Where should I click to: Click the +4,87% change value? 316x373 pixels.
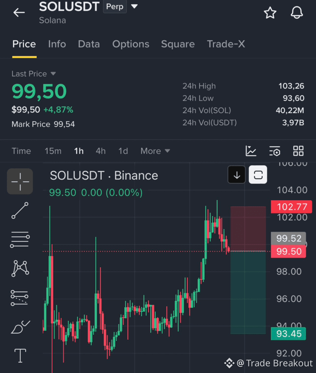click(58, 110)
